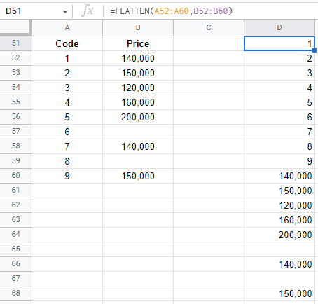Click cell B53 with 150,000
318x304 pixels.
(138, 73)
